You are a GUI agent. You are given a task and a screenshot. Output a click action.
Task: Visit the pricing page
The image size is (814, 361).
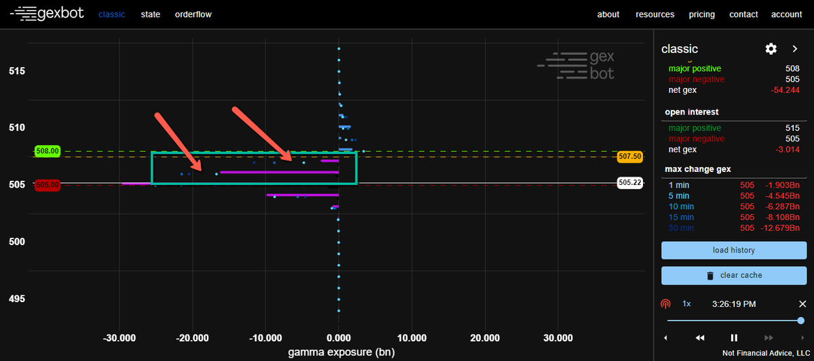(702, 14)
